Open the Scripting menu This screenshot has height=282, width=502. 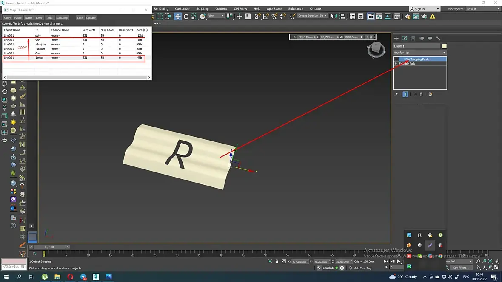[202, 9]
